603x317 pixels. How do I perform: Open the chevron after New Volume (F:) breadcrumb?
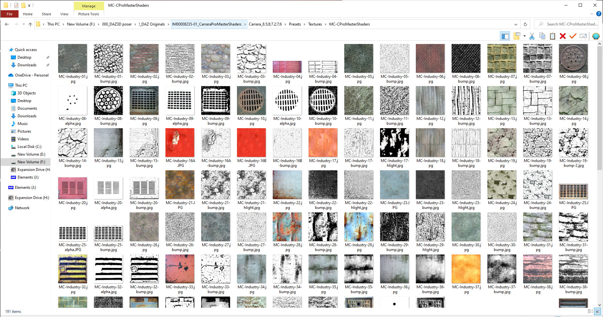pos(98,24)
